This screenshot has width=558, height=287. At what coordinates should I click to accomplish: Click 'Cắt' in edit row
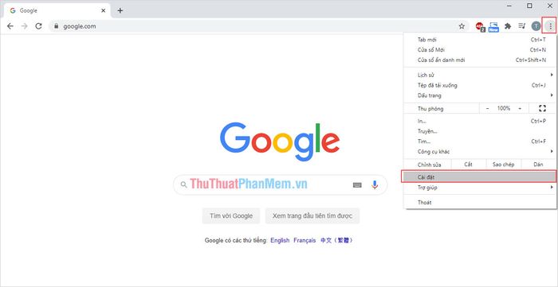click(x=469, y=165)
